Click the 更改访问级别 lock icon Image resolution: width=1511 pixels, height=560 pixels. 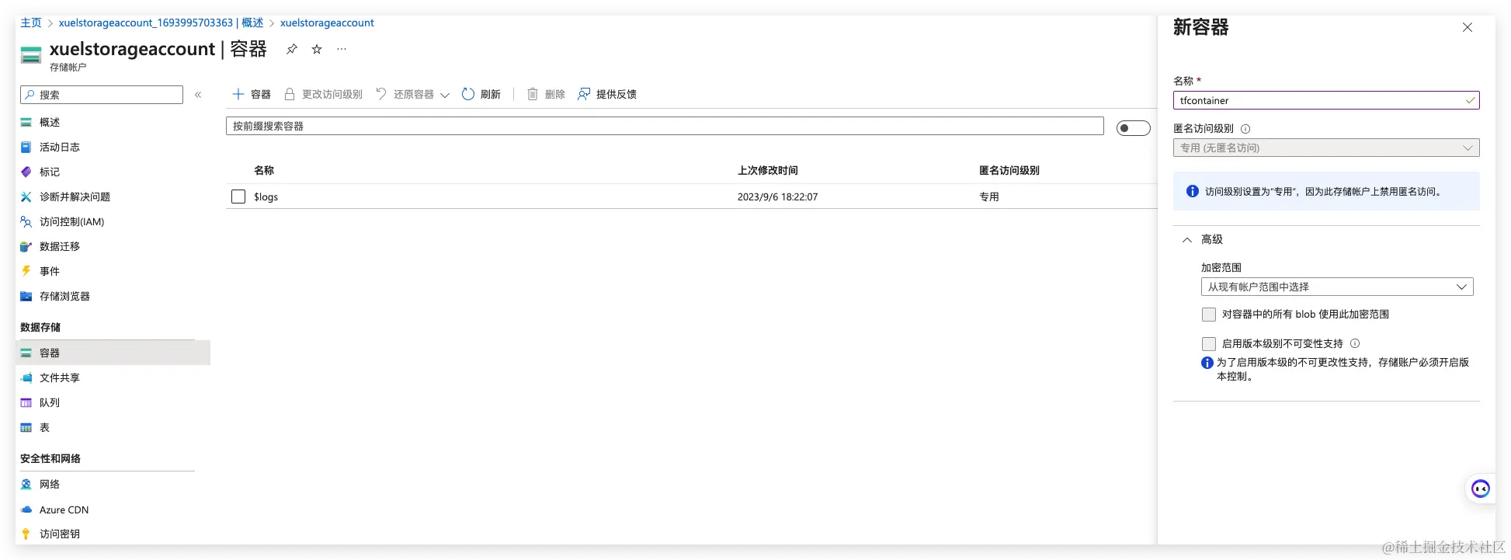point(290,94)
